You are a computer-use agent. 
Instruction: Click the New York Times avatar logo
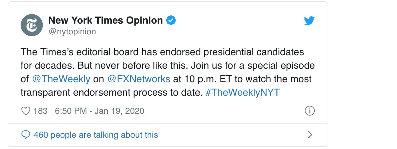(x=31, y=25)
